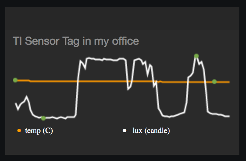Toggle the temp (C) legend label
This screenshot has width=246, height=161.
point(39,131)
